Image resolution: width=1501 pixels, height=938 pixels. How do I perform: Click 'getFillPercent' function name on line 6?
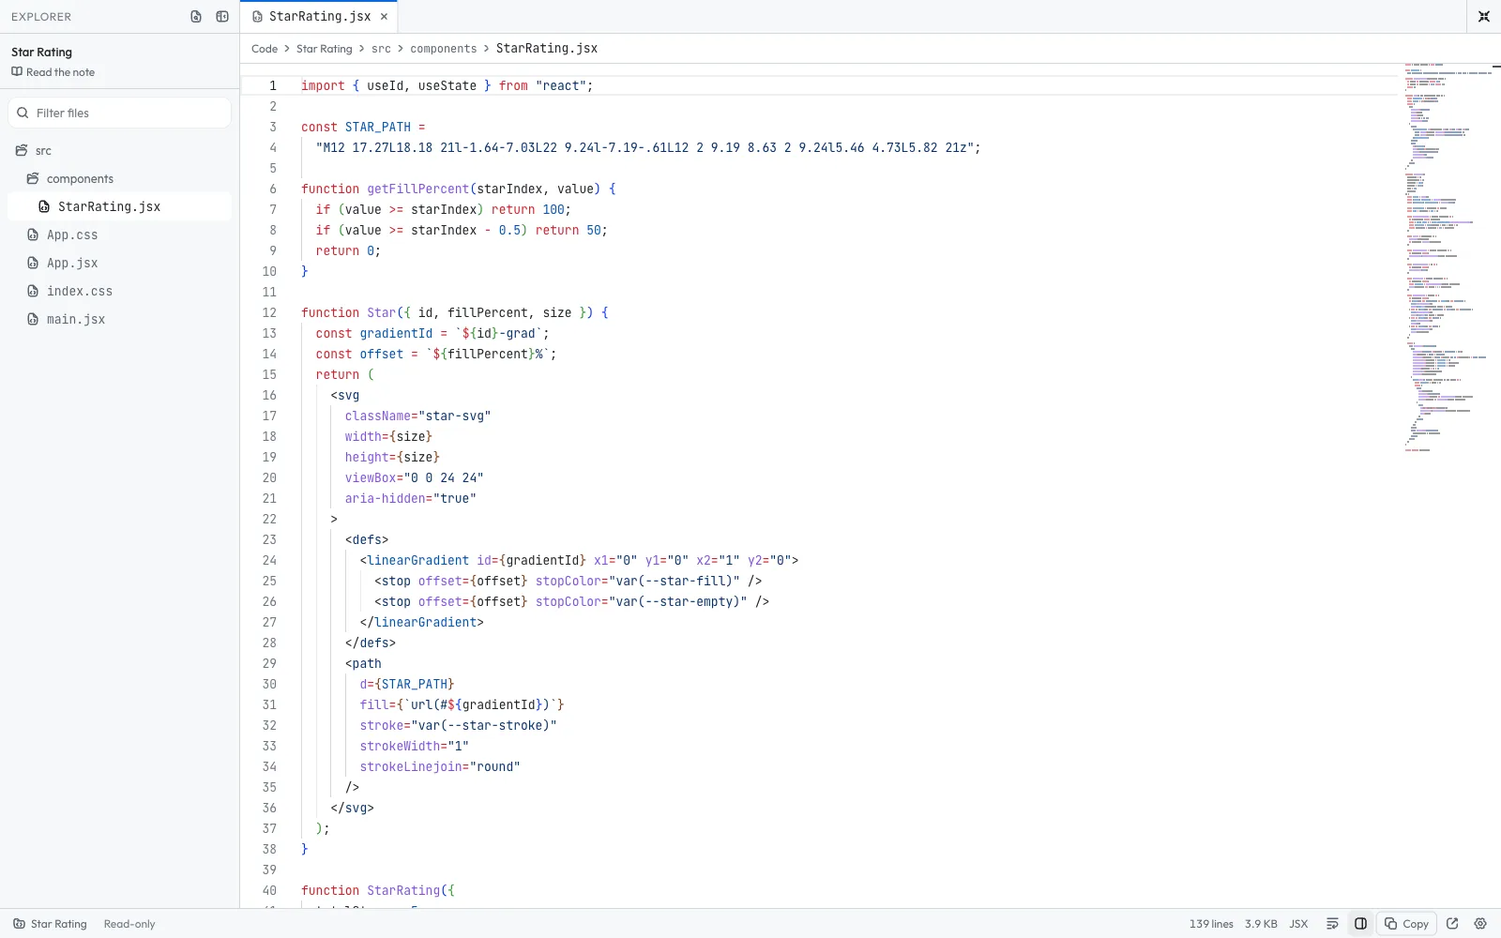tap(417, 189)
